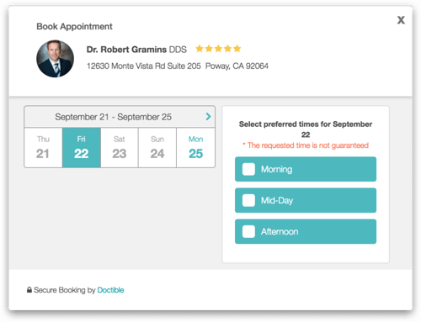421x322 pixels.
Task: Open Dr. Robert Gramins profile photo
Action: click(x=56, y=59)
